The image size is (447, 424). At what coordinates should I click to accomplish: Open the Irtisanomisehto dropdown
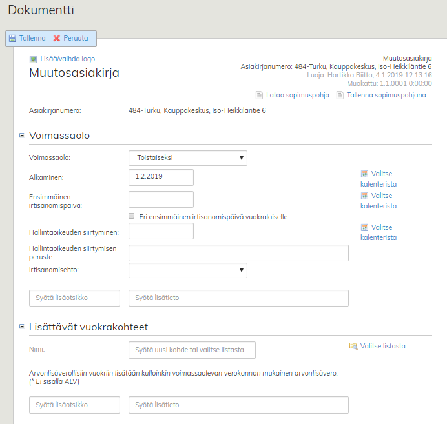[188, 270]
